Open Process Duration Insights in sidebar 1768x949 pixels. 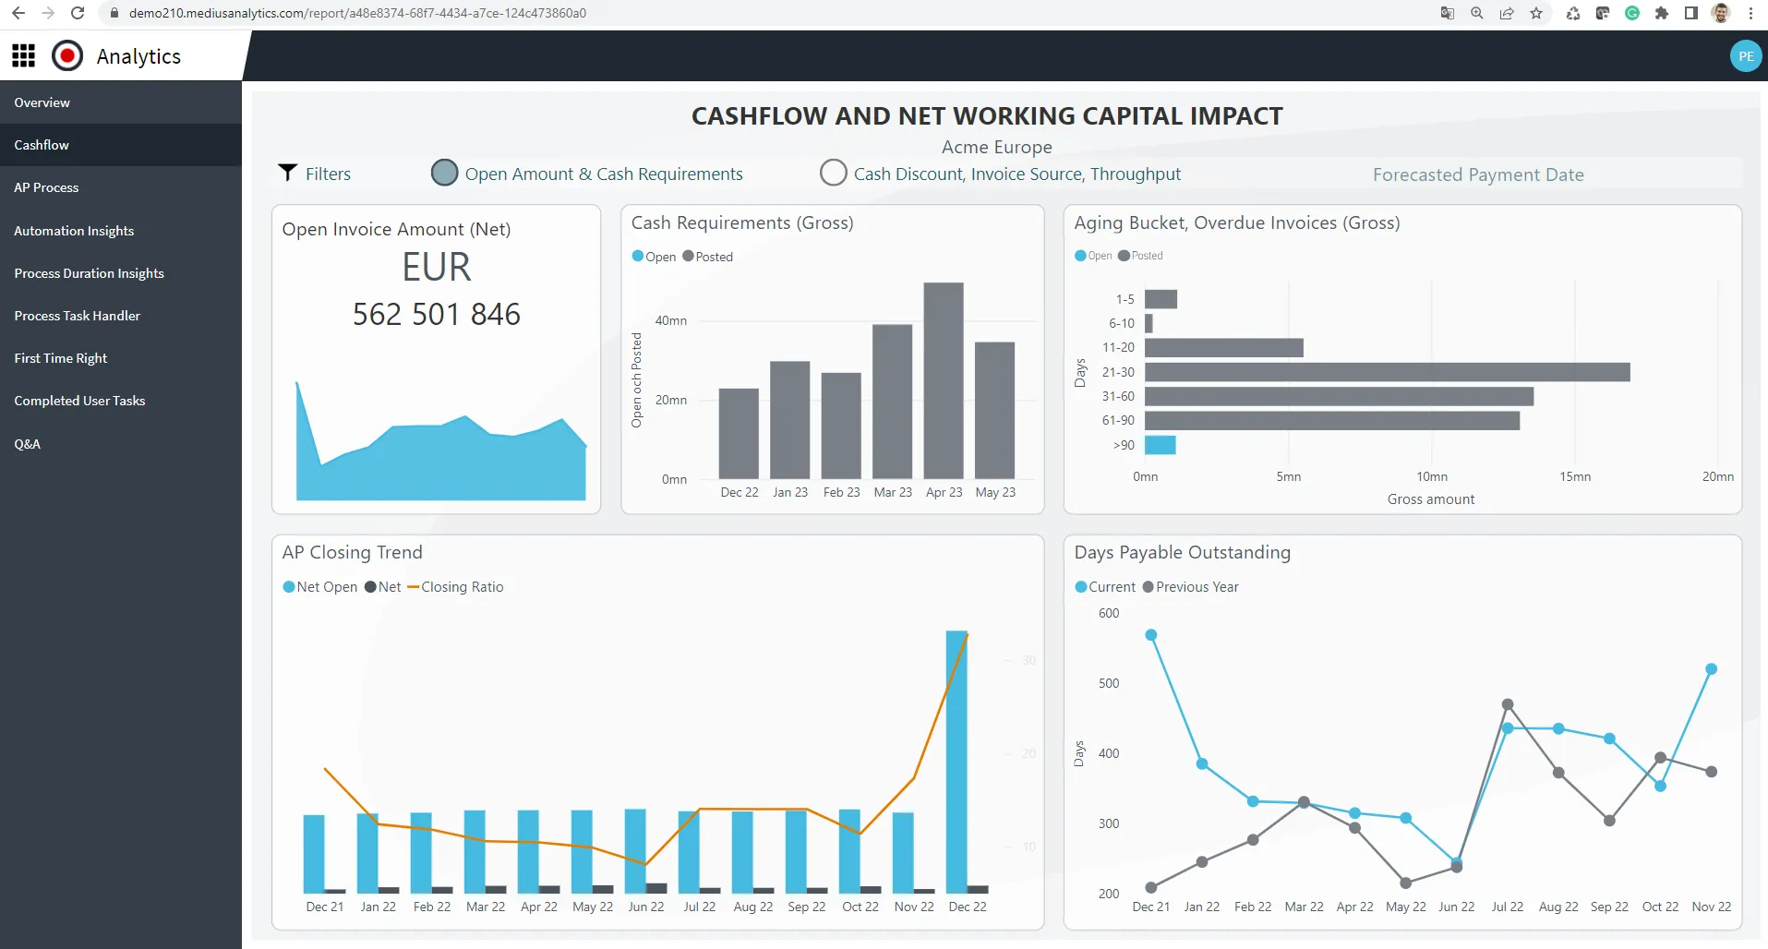click(x=121, y=273)
